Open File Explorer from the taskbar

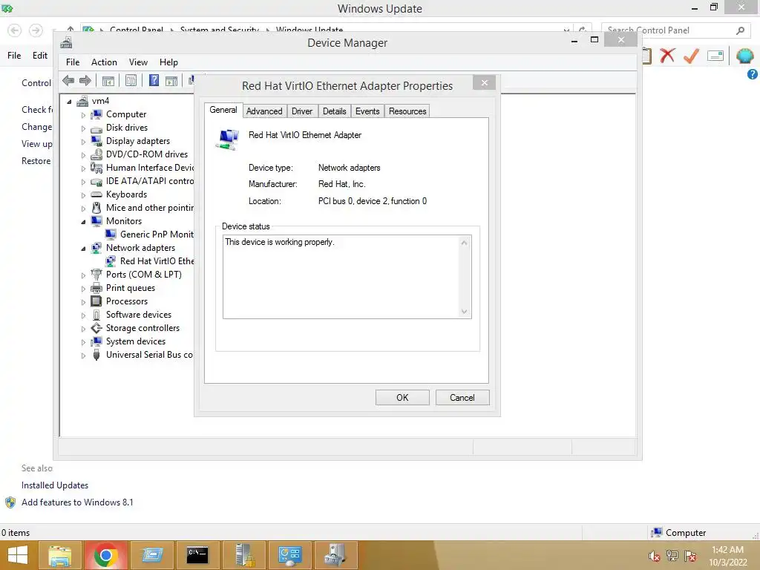[59, 555]
